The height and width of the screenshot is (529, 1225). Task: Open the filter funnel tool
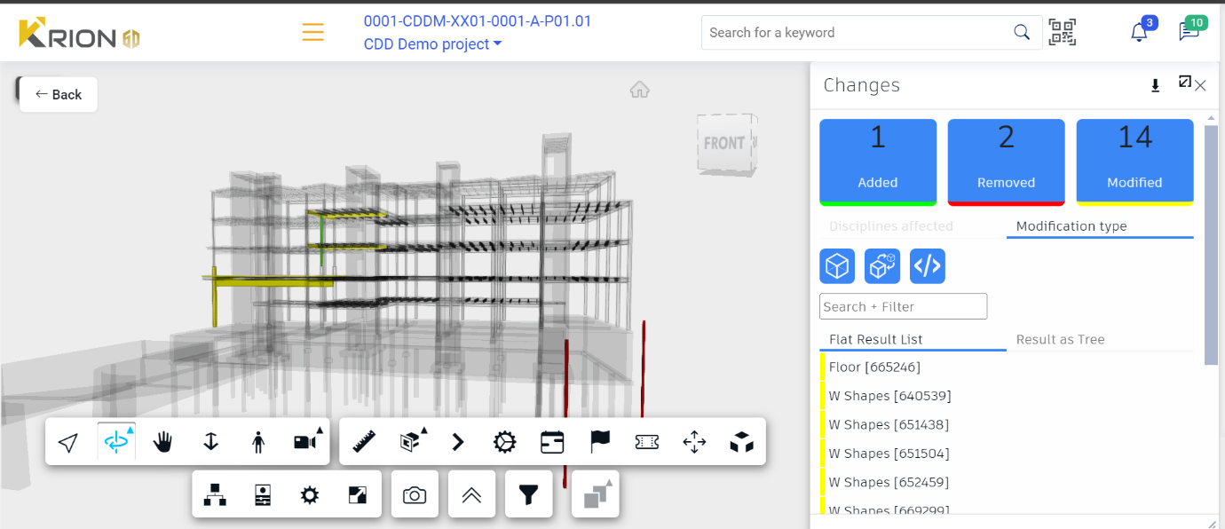[529, 495]
